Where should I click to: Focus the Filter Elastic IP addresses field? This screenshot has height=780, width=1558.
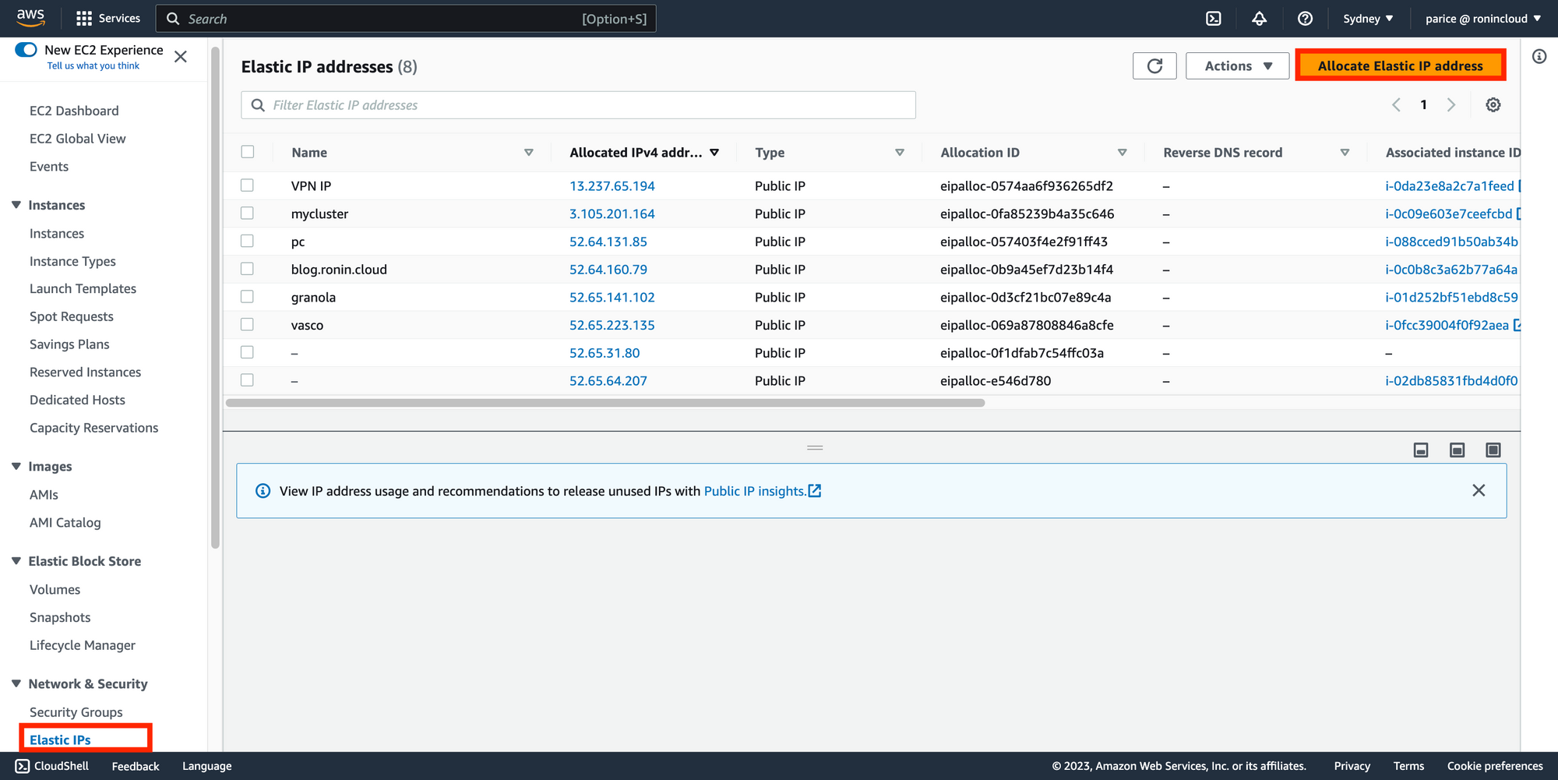pyautogui.click(x=578, y=105)
